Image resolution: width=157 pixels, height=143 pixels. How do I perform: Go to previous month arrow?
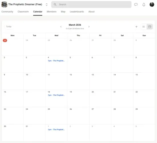(x=61, y=27)
